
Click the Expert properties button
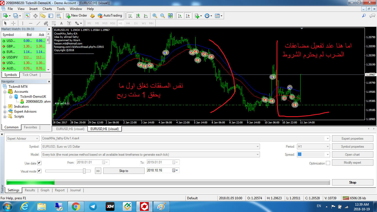352,139
